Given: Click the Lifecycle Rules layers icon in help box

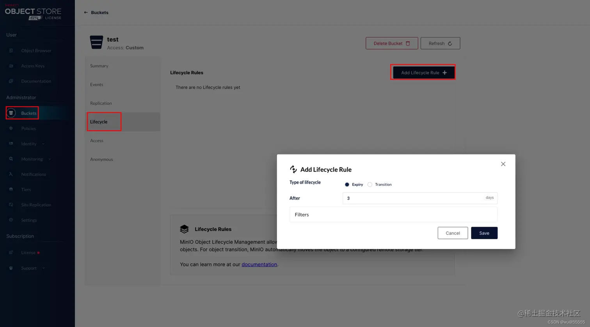Looking at the screenshot, I should click(x=184, y=229).
